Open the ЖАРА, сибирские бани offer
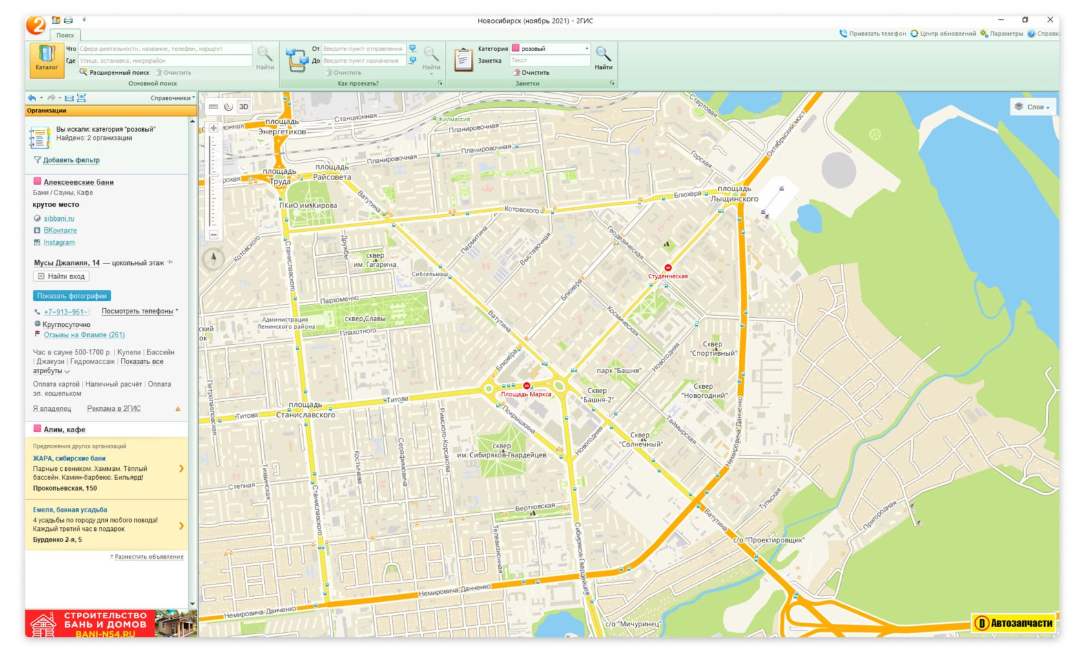Viewport: 1085px width, 653px height. [69, 459]
